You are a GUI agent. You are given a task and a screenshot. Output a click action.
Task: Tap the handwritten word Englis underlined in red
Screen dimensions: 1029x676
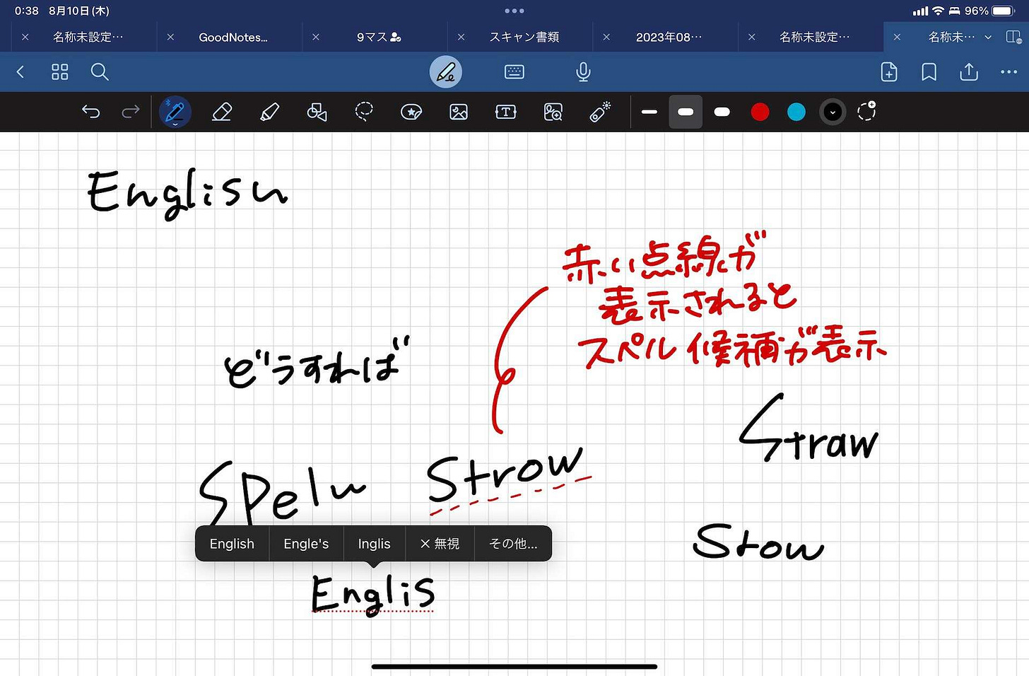372,593
